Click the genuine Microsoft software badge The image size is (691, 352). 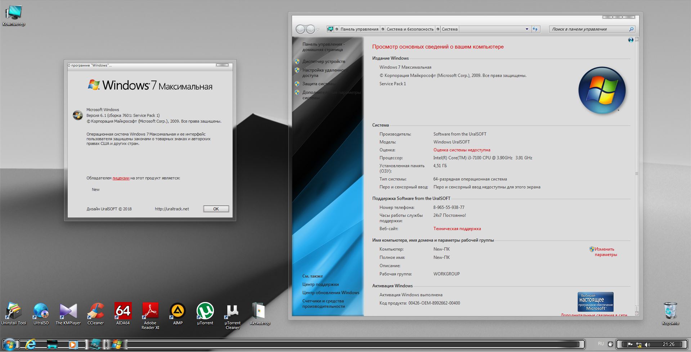[596, 302]
